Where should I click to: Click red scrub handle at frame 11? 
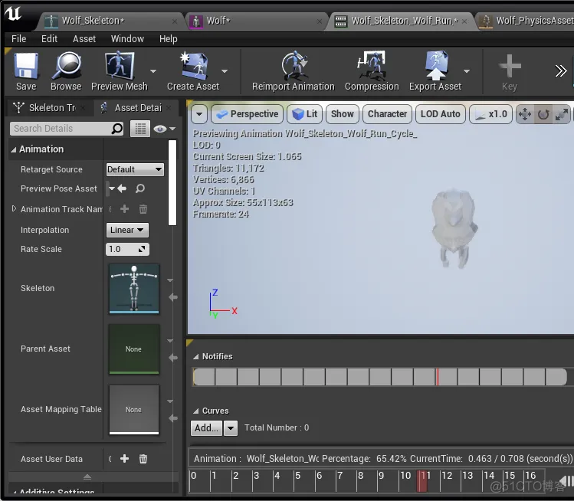(422, 481)
